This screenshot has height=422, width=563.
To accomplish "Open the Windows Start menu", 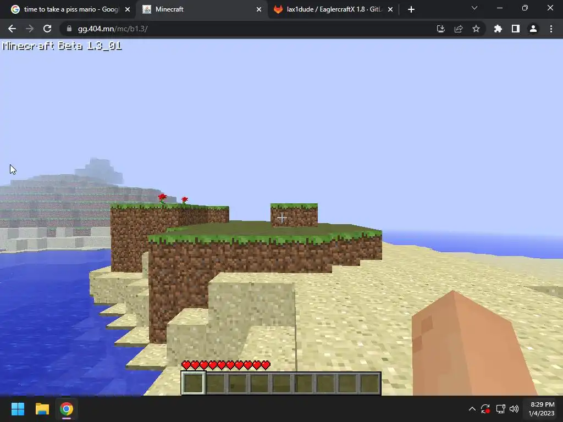I will tap(18, 409).
